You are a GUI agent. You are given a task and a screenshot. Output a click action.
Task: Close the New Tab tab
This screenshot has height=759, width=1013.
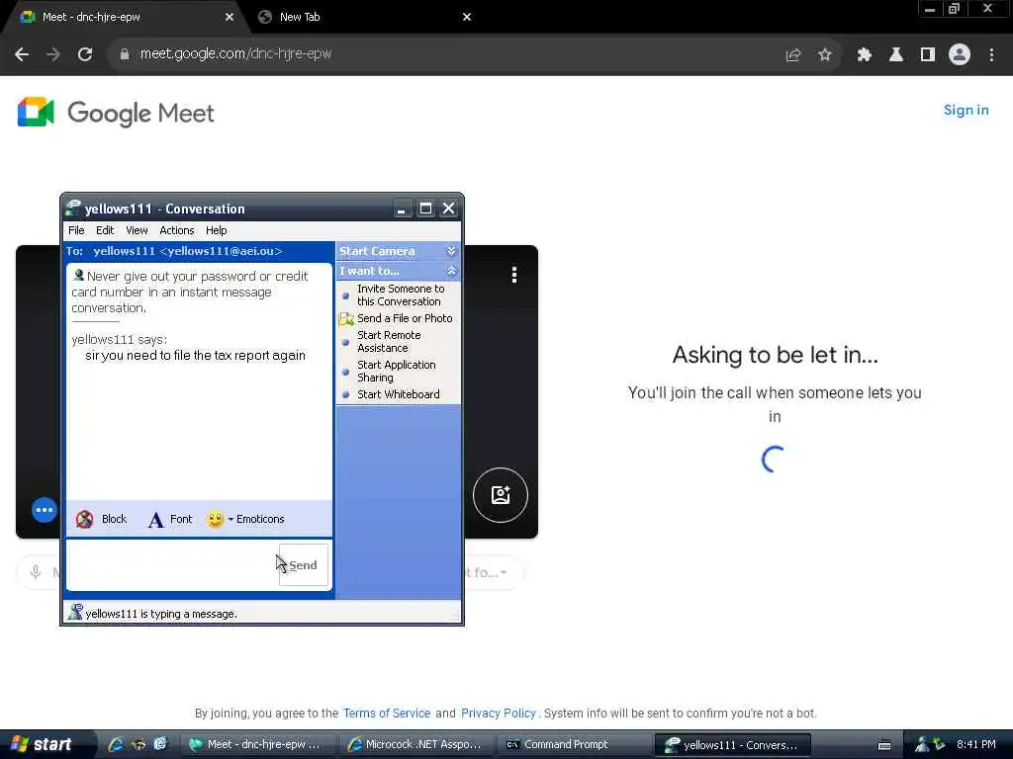(467, 17)
